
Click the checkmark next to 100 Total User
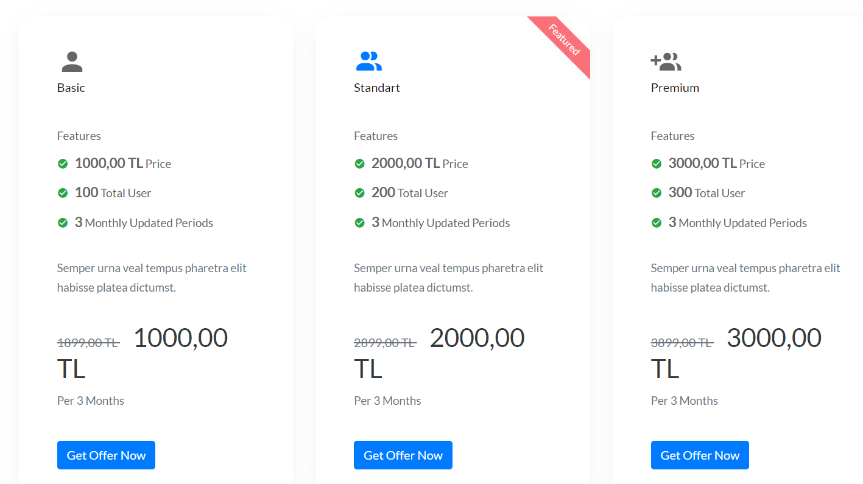click(63, 192)
